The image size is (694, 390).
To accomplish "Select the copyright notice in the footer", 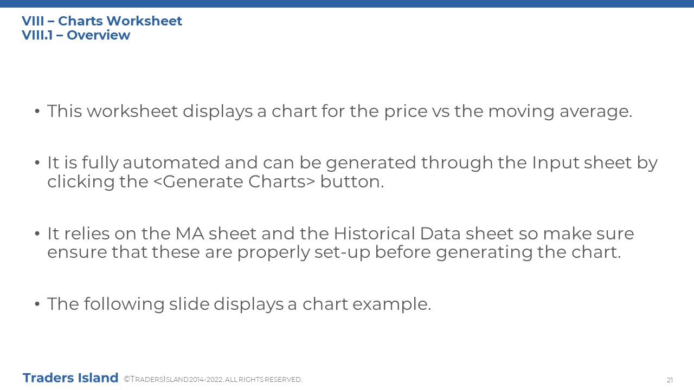I will pyautogui.click(x=213, y=380).
